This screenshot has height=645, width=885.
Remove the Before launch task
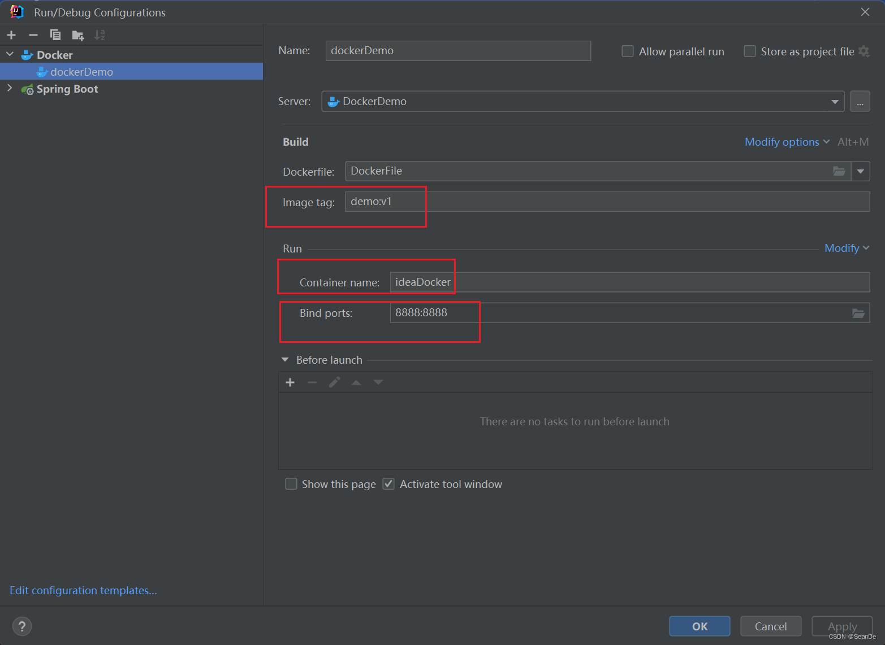(x=312, y=382)
